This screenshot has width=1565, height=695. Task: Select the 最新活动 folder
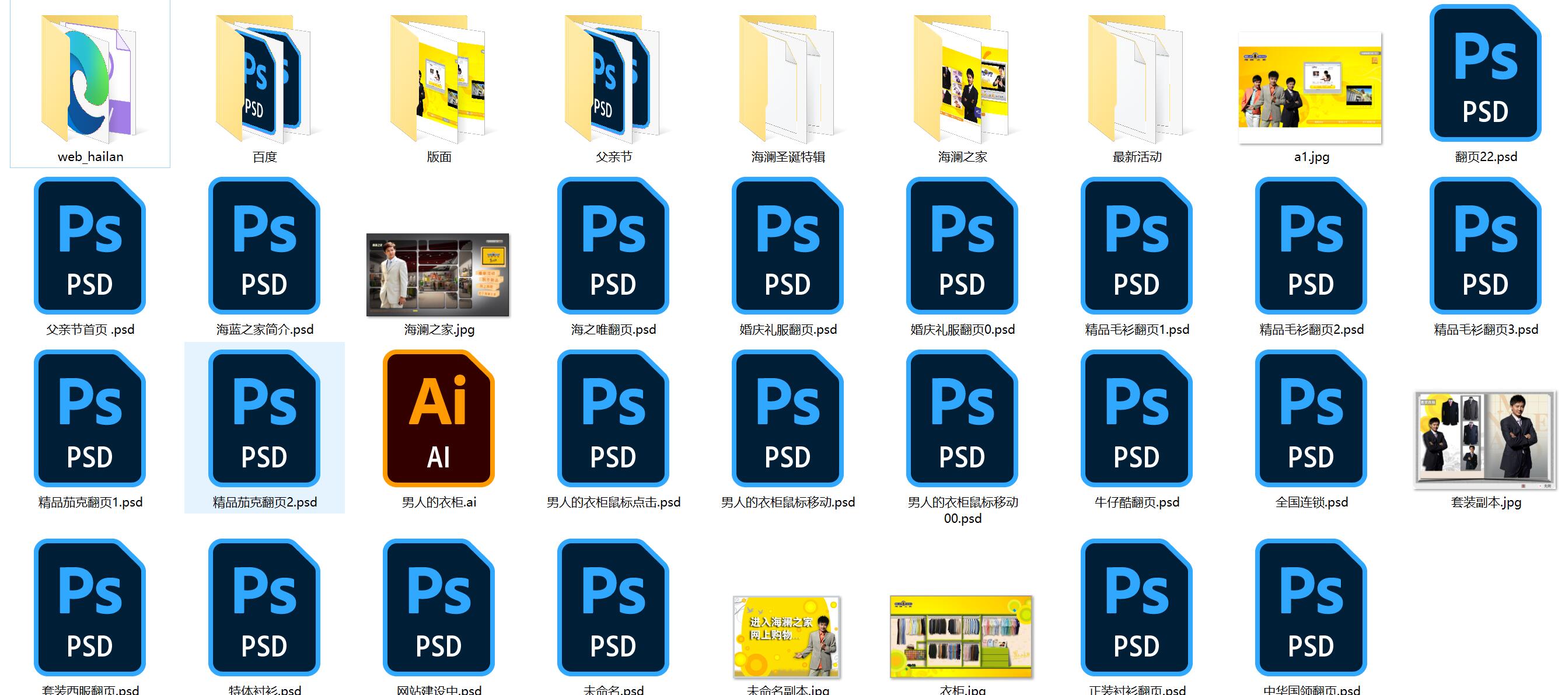1136,79
